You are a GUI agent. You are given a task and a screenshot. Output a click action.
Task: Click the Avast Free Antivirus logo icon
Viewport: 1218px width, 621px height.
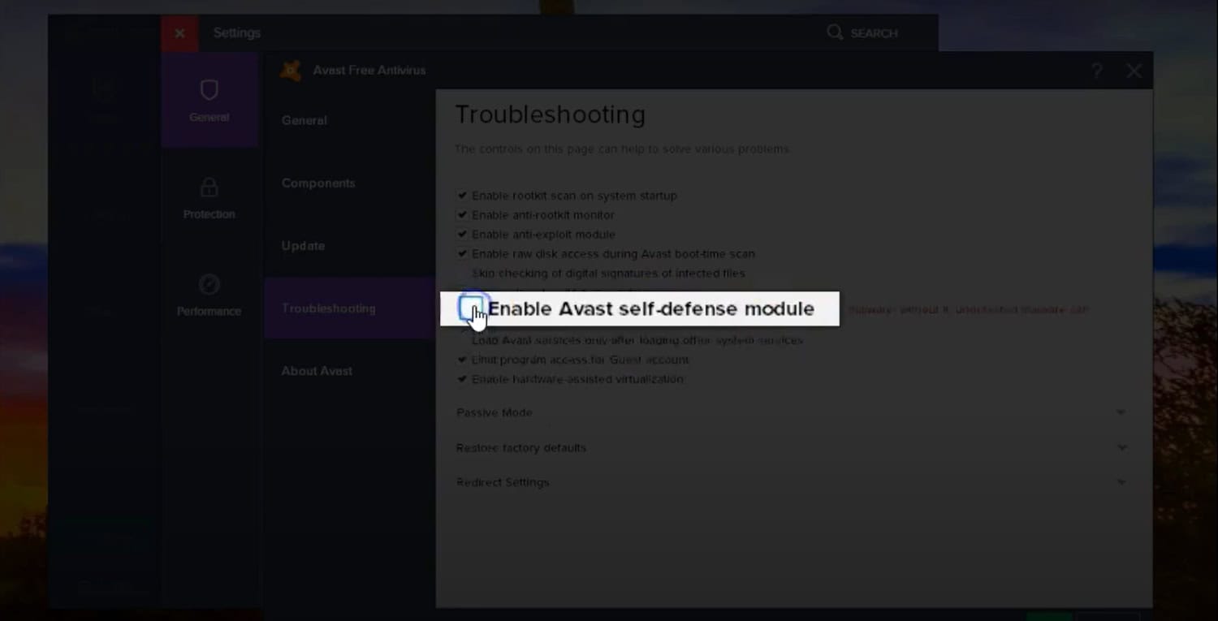tap(291, 71)
